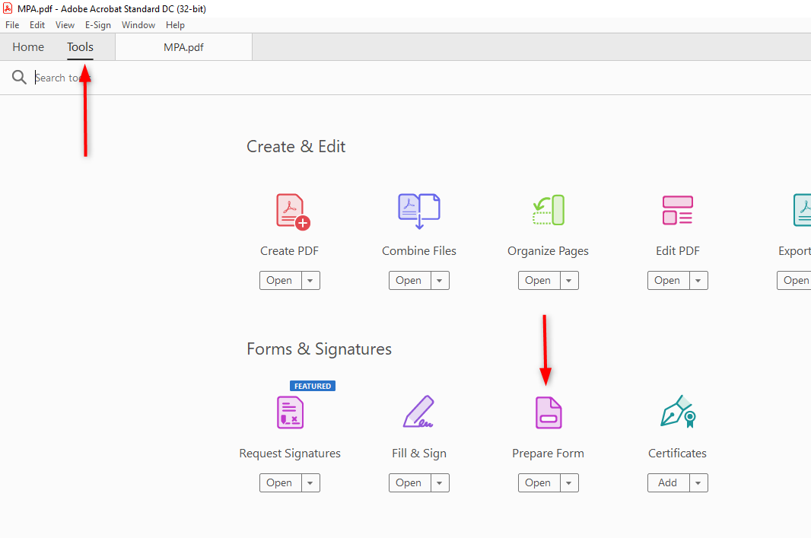The height and width of the screenshot is (538, 811).
Task: Open the Edit menu
Action: point(37,25)
